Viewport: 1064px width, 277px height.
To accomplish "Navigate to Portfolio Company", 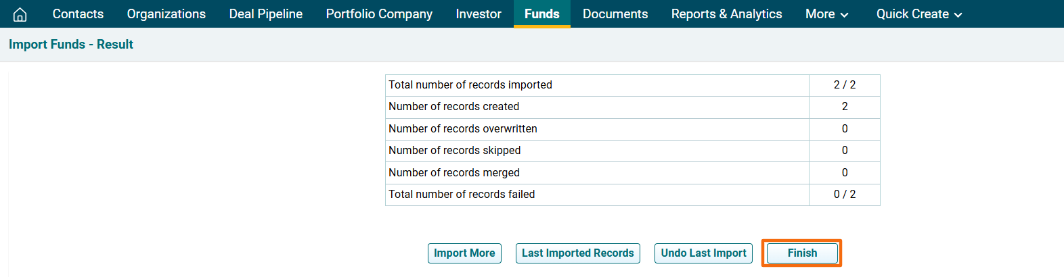I will tap(379, 14).
